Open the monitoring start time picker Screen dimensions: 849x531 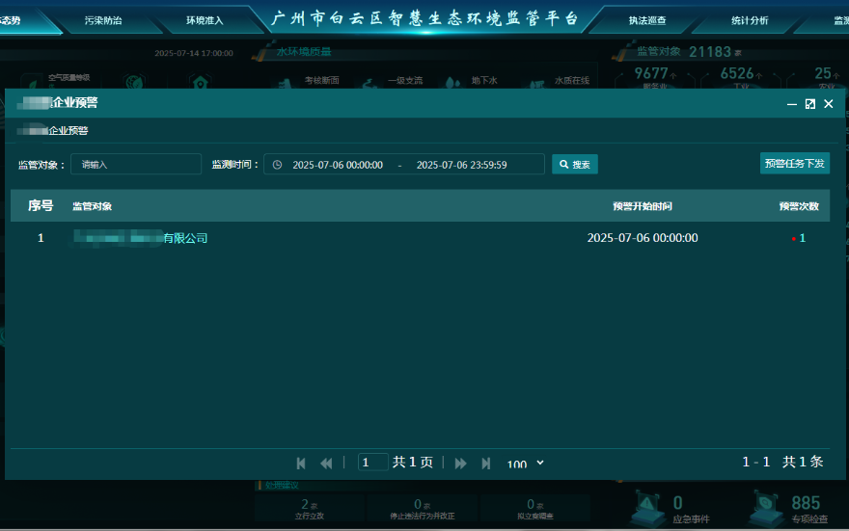click(338, 165)
